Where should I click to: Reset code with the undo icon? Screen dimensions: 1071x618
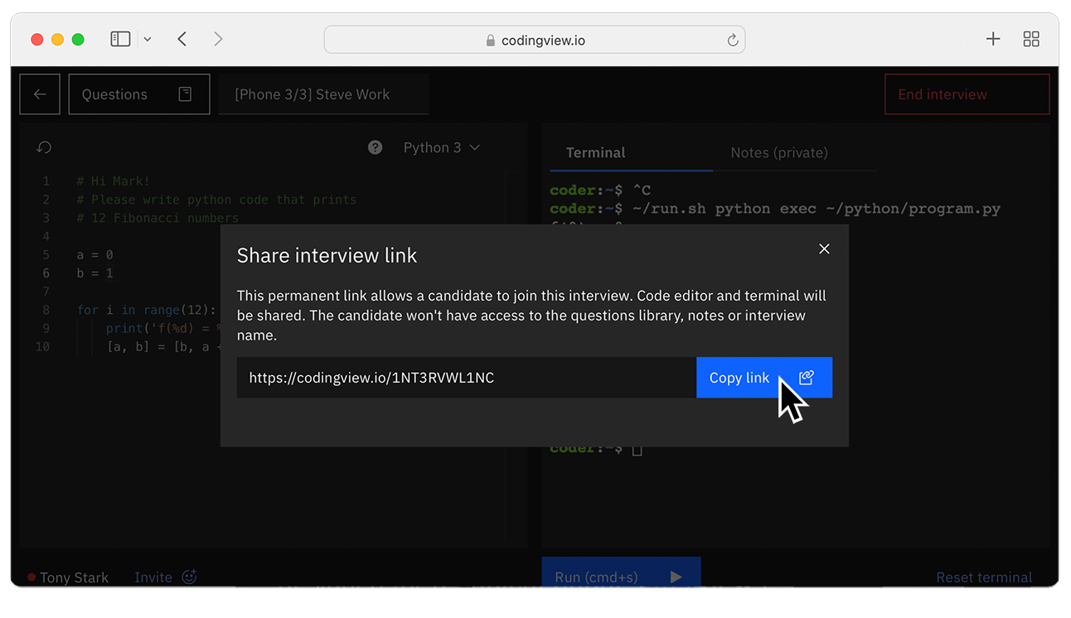tap(44, 147)
